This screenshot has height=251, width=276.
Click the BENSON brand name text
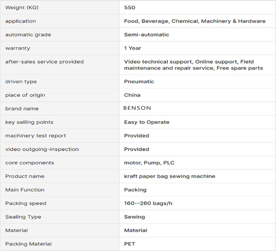point(137,108)
